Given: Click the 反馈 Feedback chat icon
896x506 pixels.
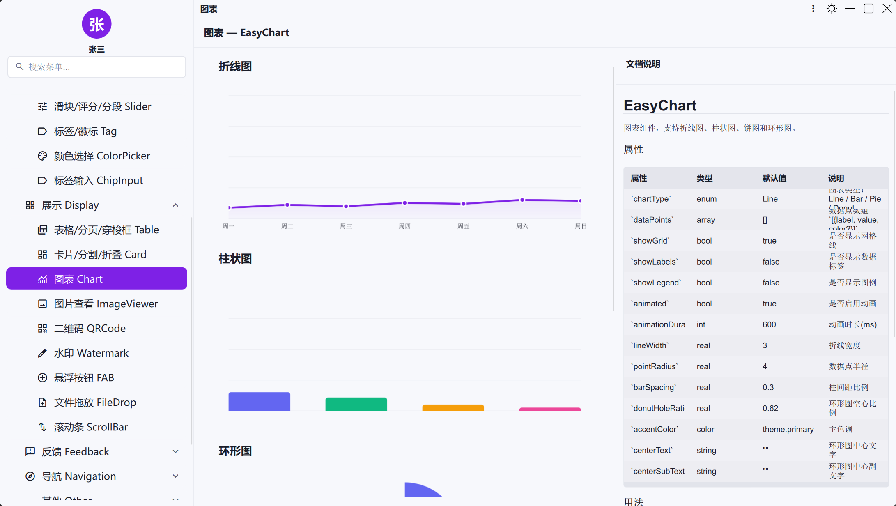Looking at the screenshot, I should pos(30,452).
